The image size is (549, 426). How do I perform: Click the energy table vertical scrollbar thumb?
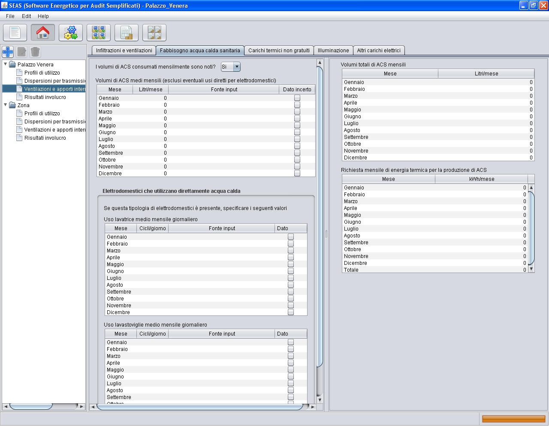click(x=531, y=228)
